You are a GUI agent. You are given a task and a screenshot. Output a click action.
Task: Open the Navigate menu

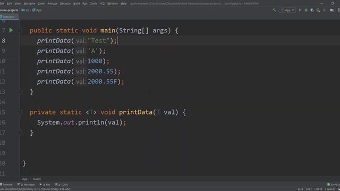pos(29,4)
